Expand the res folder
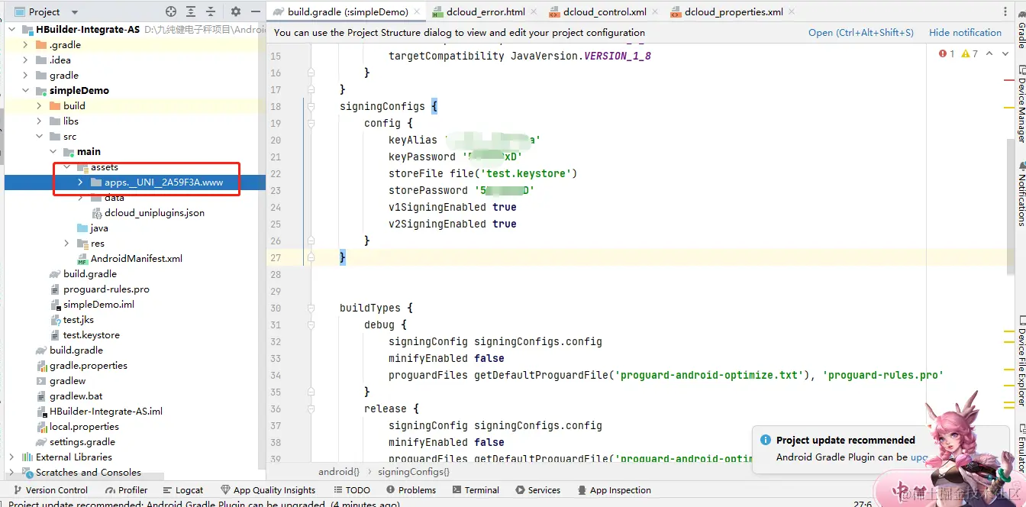This screenshot has width=1026, height=507. (x=66, y=244)
